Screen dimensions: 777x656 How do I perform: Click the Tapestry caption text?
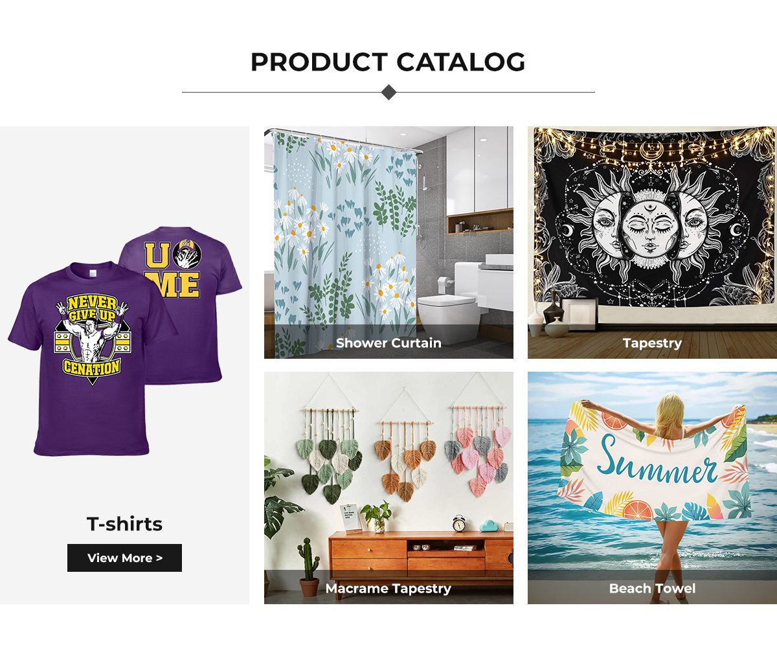coord(652,343)
